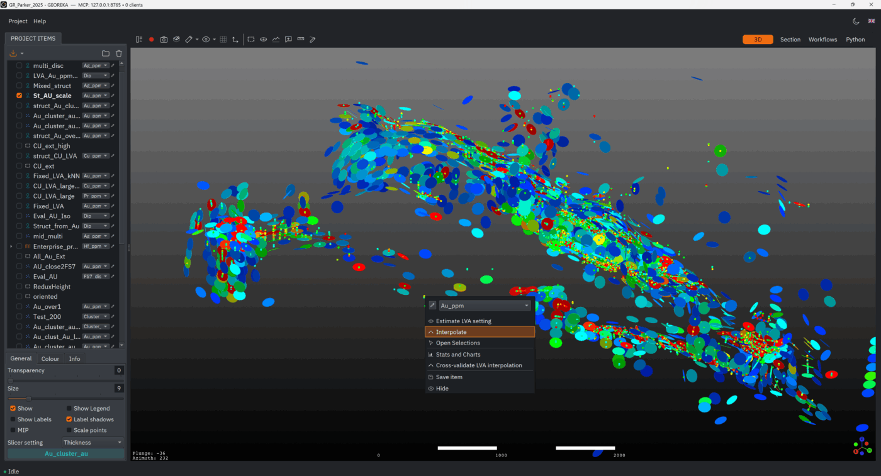
Task: Click the Size slider handle
Action: pyautogui.click(x=28, y=399)
